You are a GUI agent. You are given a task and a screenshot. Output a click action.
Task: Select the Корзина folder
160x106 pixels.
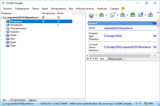point(15,32)
